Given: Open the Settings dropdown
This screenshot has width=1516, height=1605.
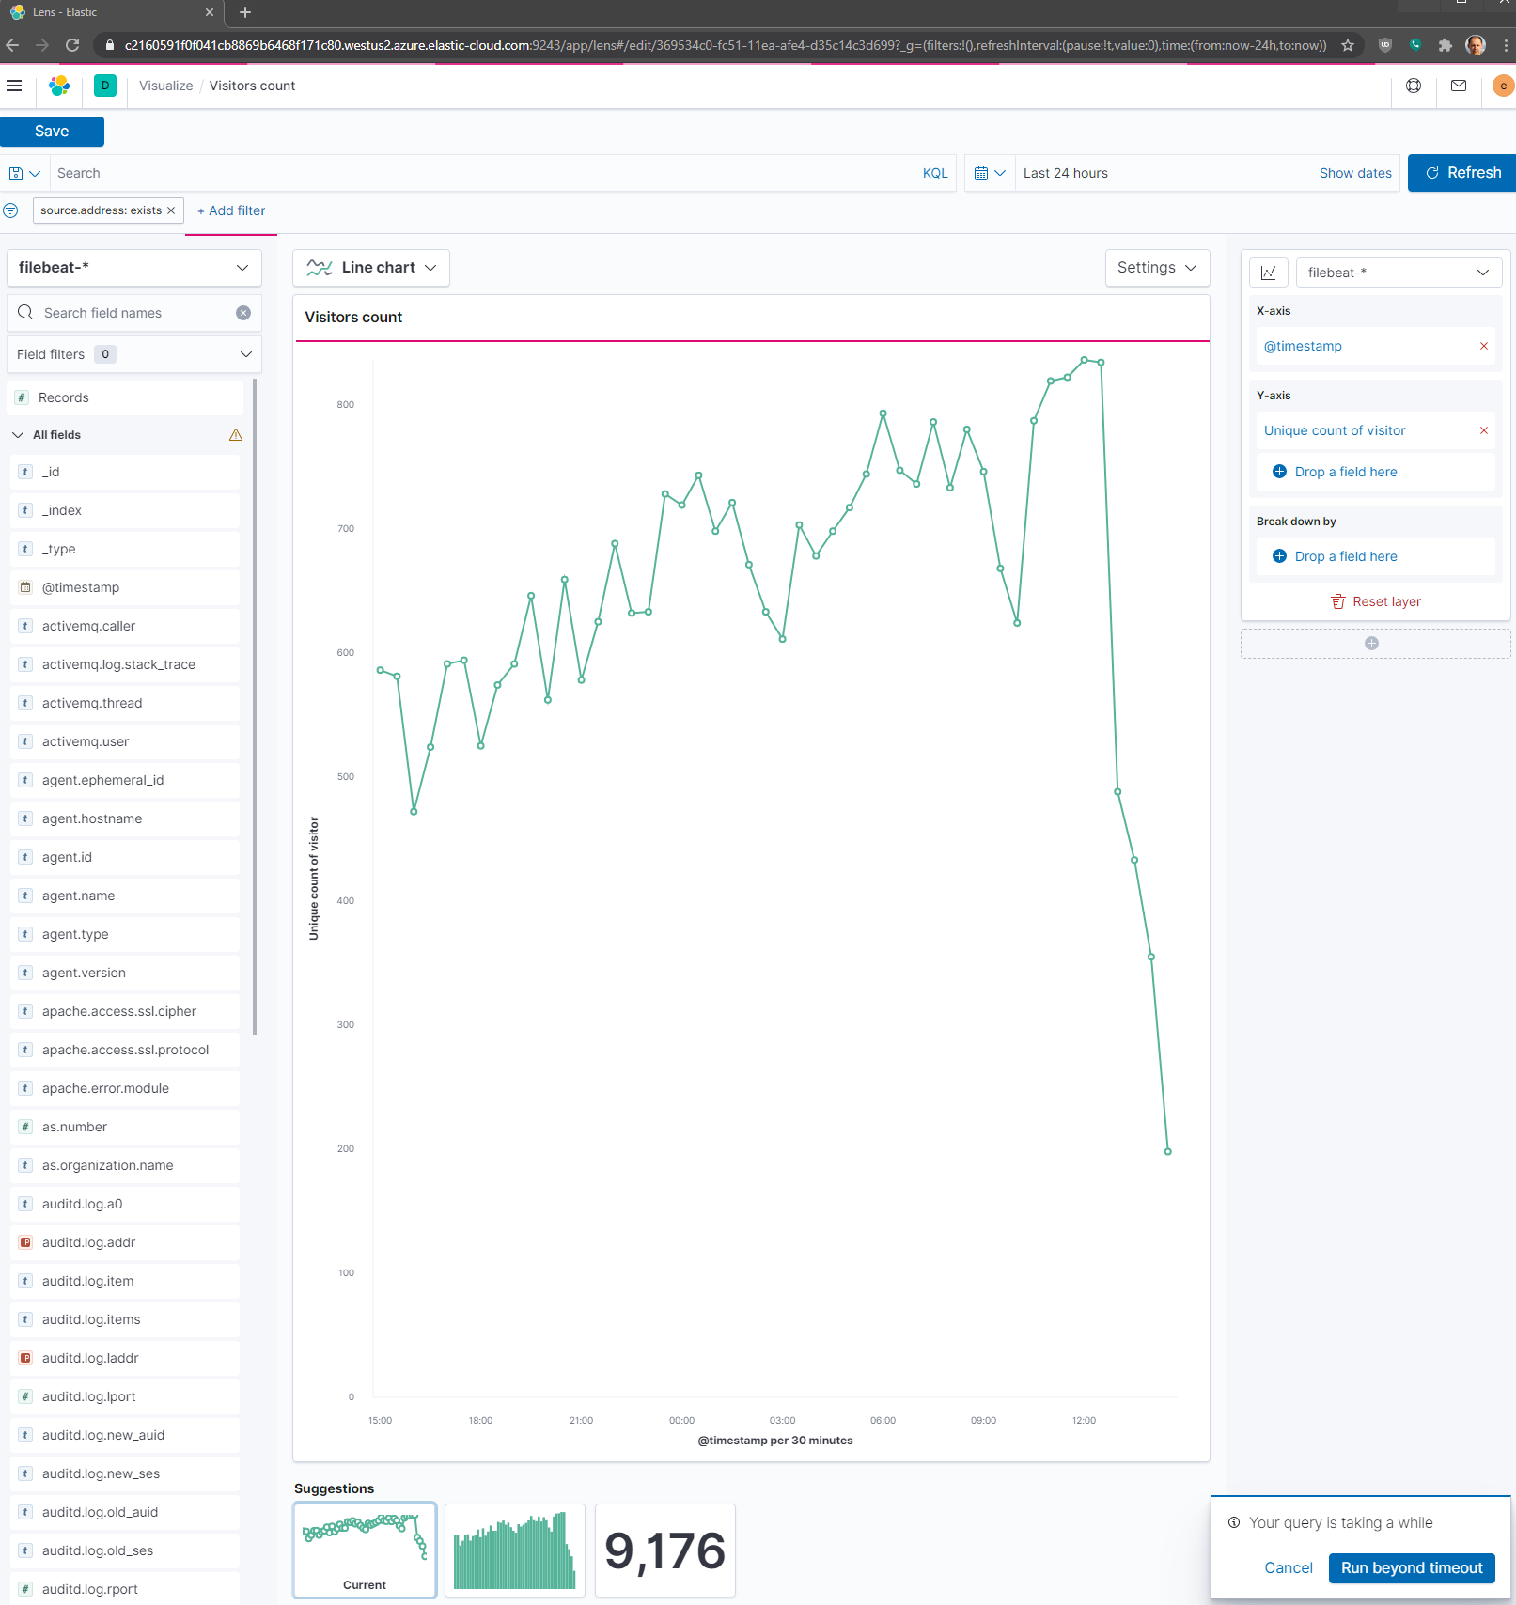Looking at the screenshot, I should coord(1157,268).
